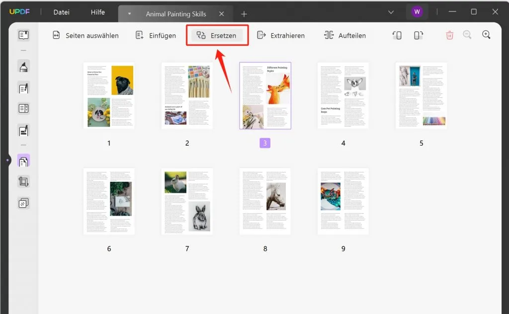
Task: Rotate the selected page left
Action: [396, 35]
